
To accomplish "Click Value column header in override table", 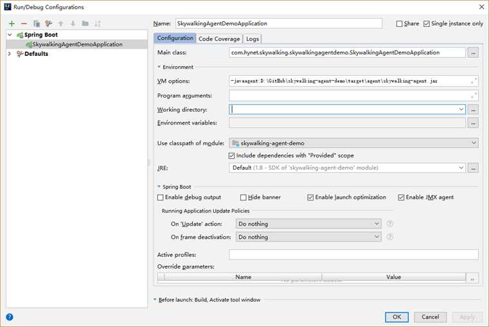I will click(393, 277).
